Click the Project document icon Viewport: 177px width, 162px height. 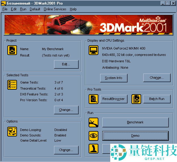(x=12, y=50)
